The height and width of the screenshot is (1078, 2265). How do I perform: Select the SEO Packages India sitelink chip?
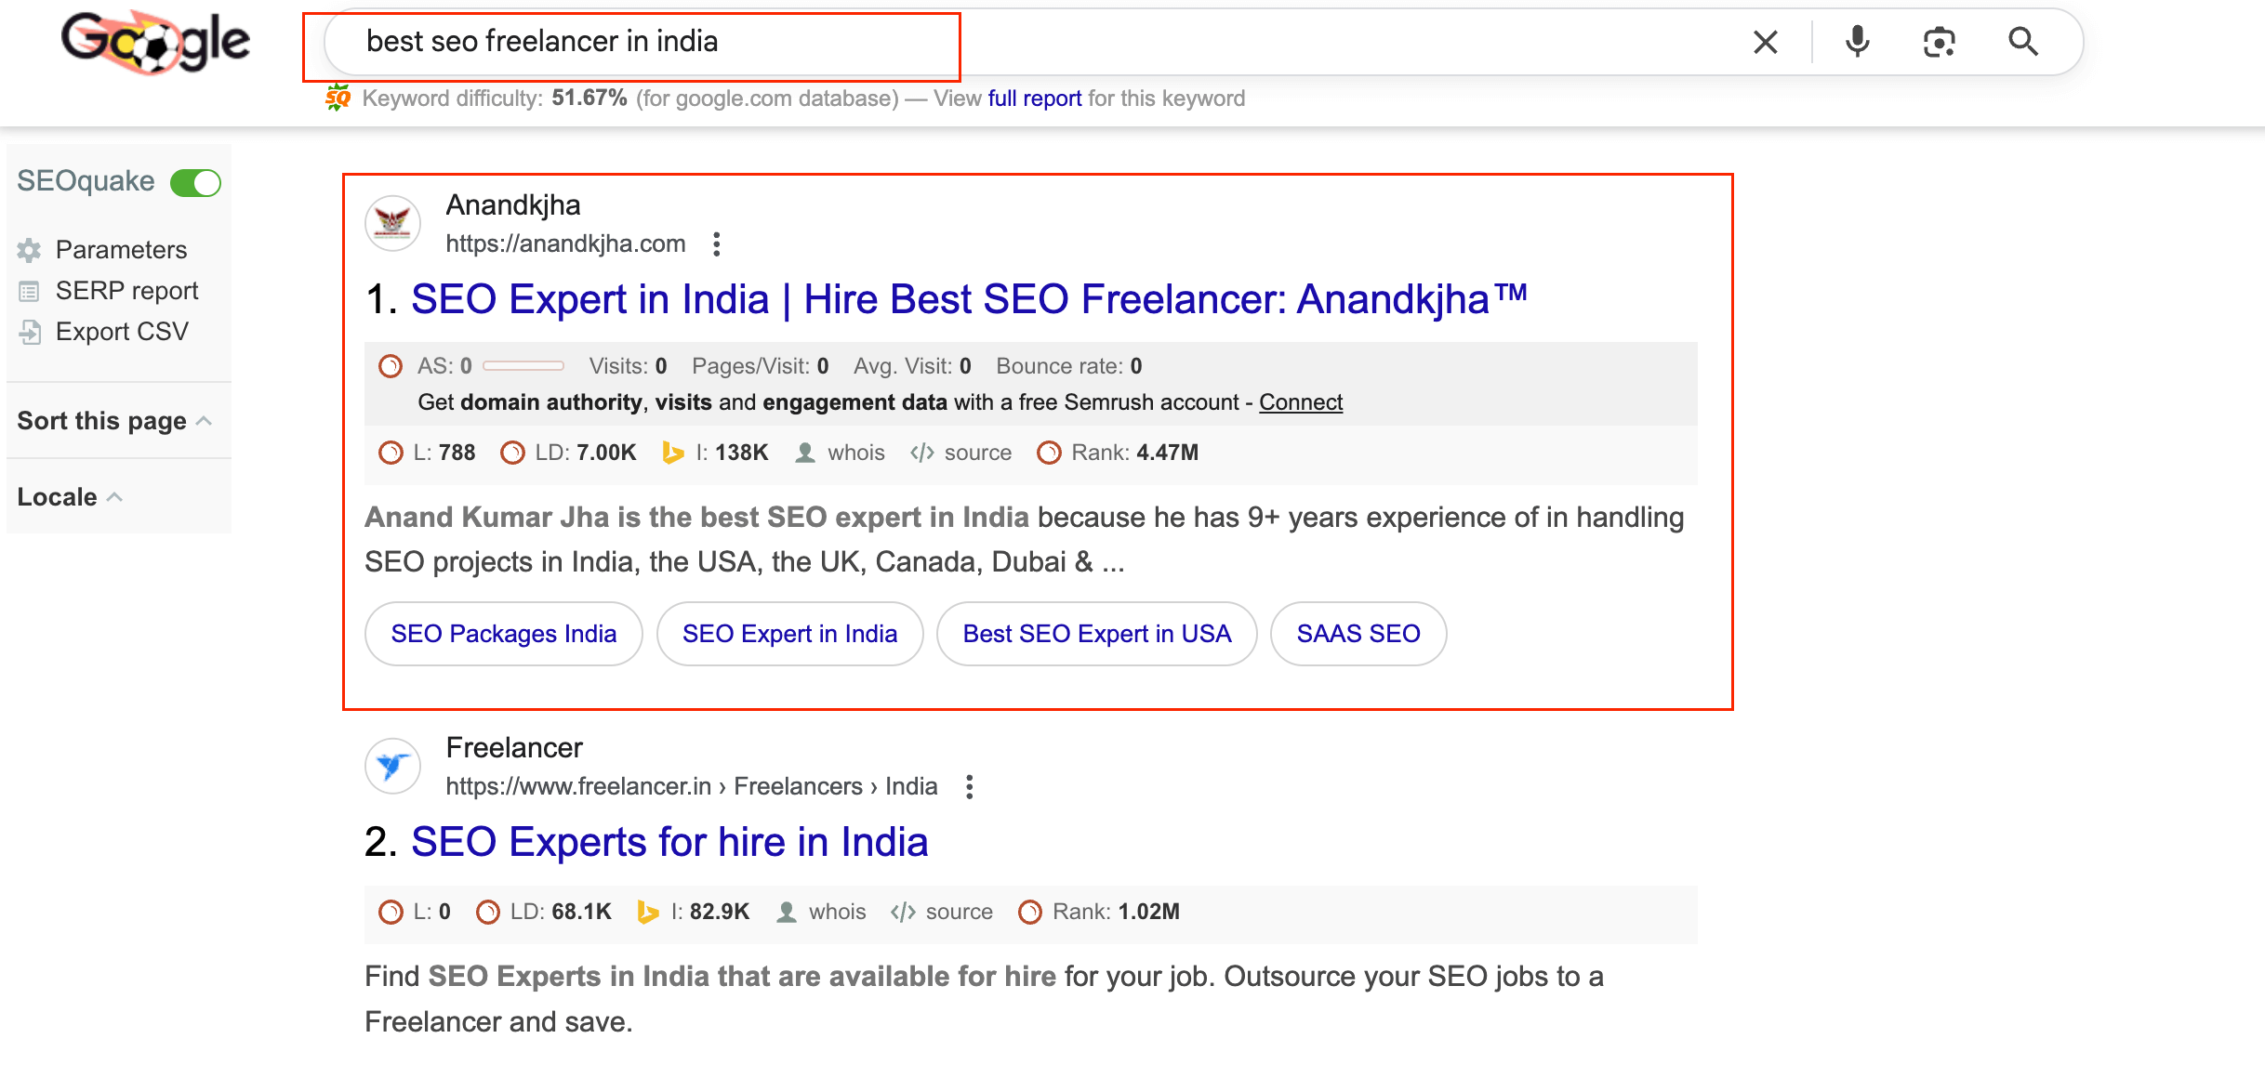[503, 634]
